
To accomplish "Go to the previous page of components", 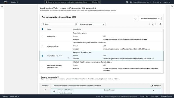I will 149,24.
